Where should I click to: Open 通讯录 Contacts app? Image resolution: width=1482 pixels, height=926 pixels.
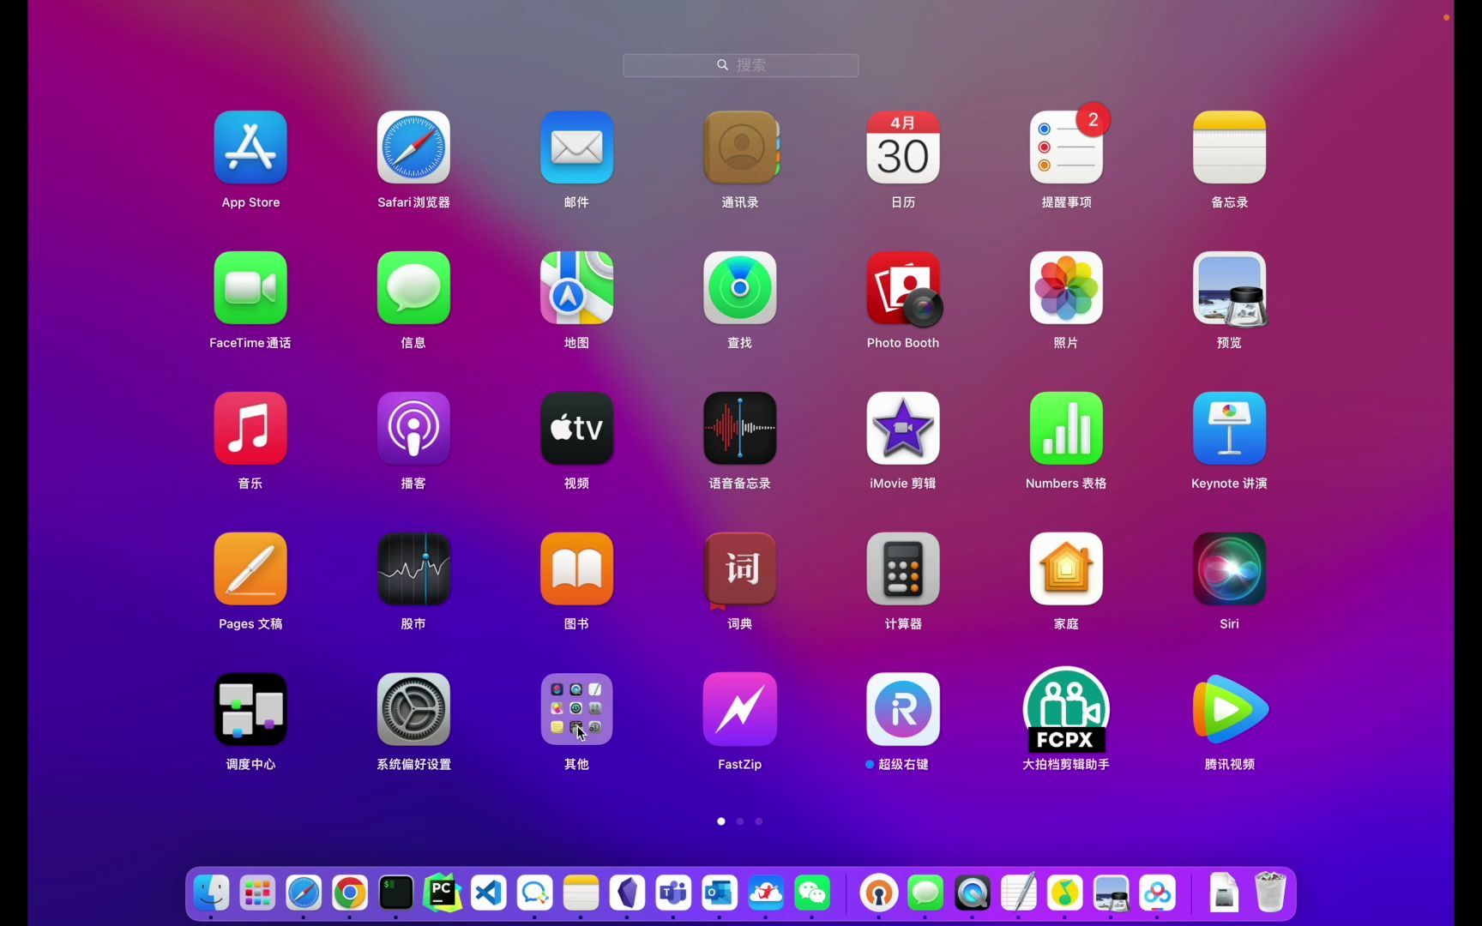pos(740,147)
